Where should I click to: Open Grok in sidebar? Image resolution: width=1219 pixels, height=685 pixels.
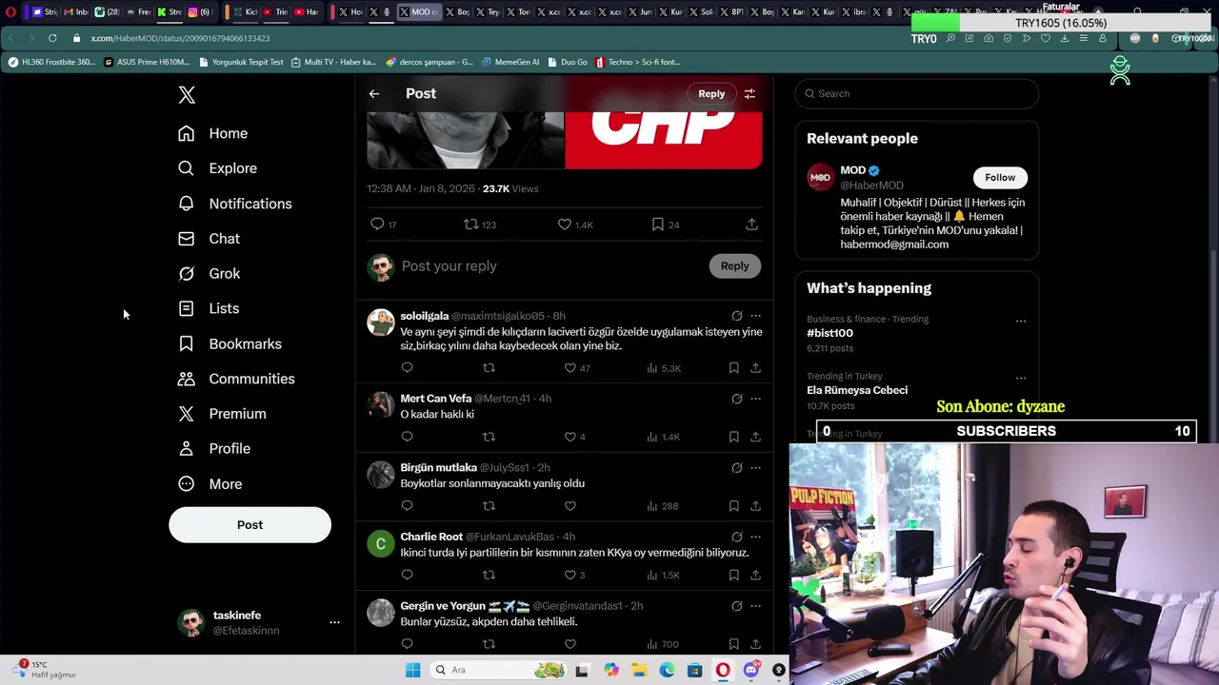click(209, 274)
